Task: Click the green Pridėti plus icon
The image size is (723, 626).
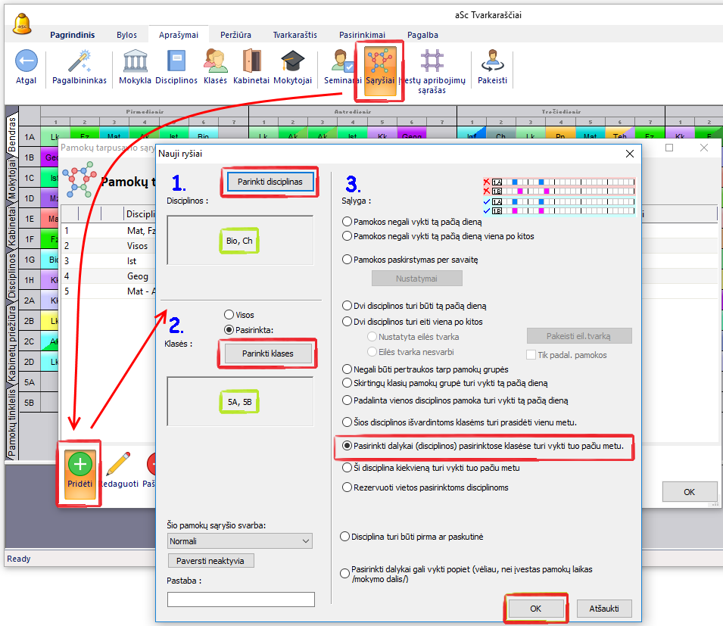Action: click(79, 465)
